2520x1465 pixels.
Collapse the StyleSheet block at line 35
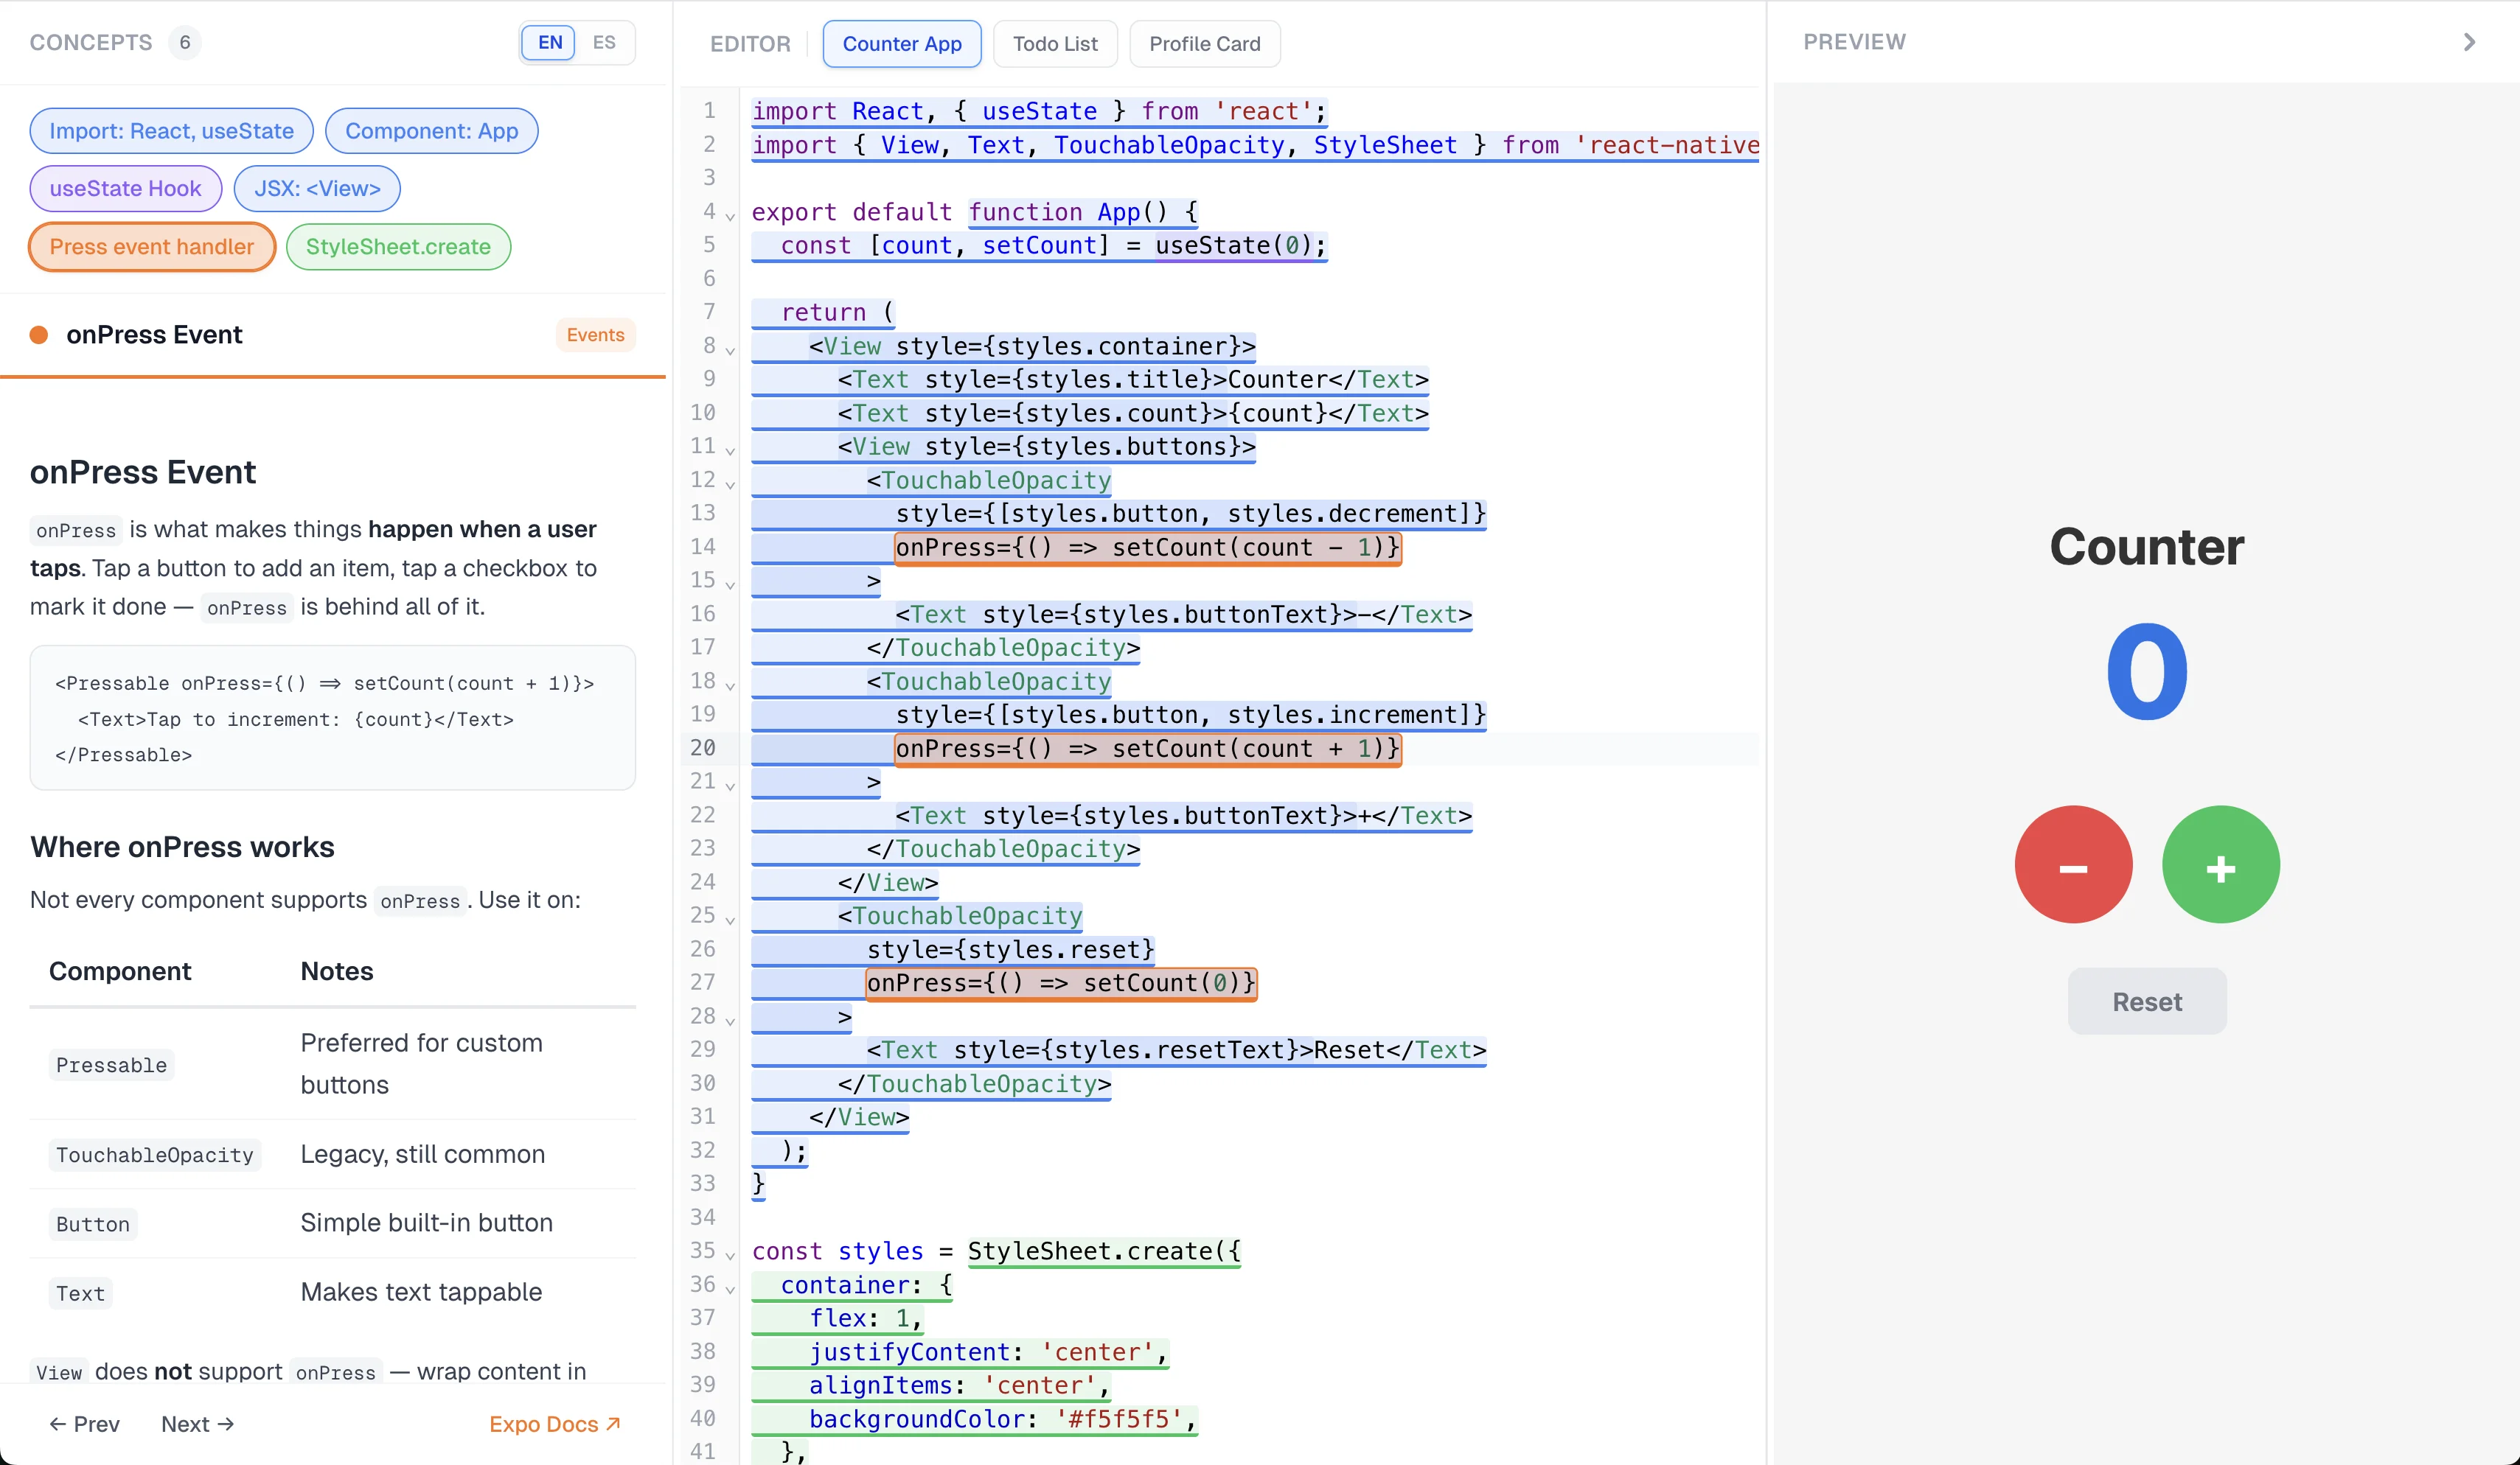730,1256
